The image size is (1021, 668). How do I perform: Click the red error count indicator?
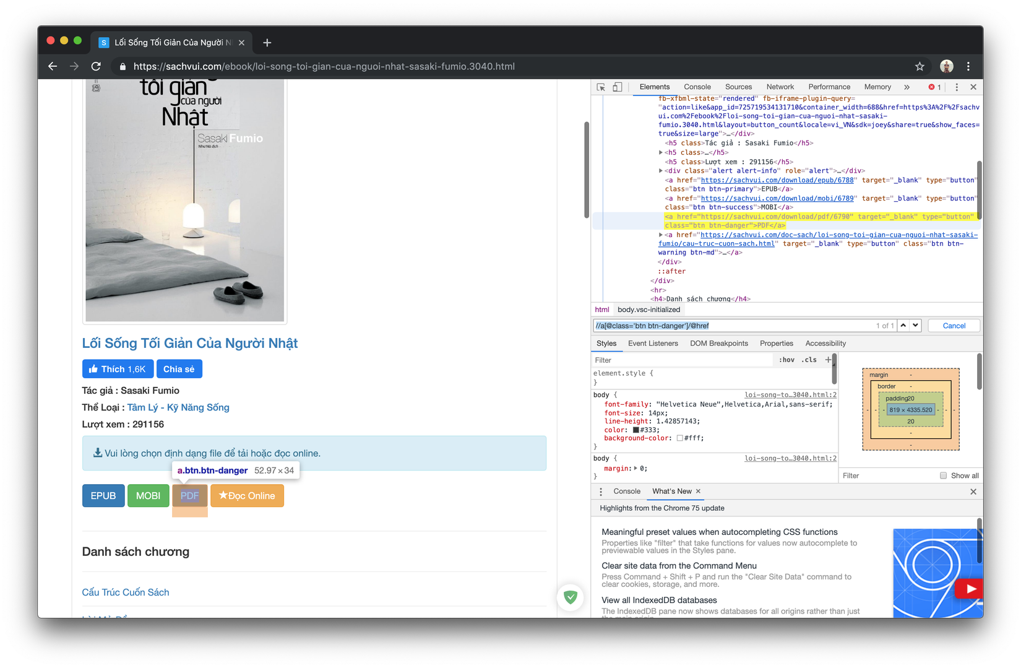[934, 87]
